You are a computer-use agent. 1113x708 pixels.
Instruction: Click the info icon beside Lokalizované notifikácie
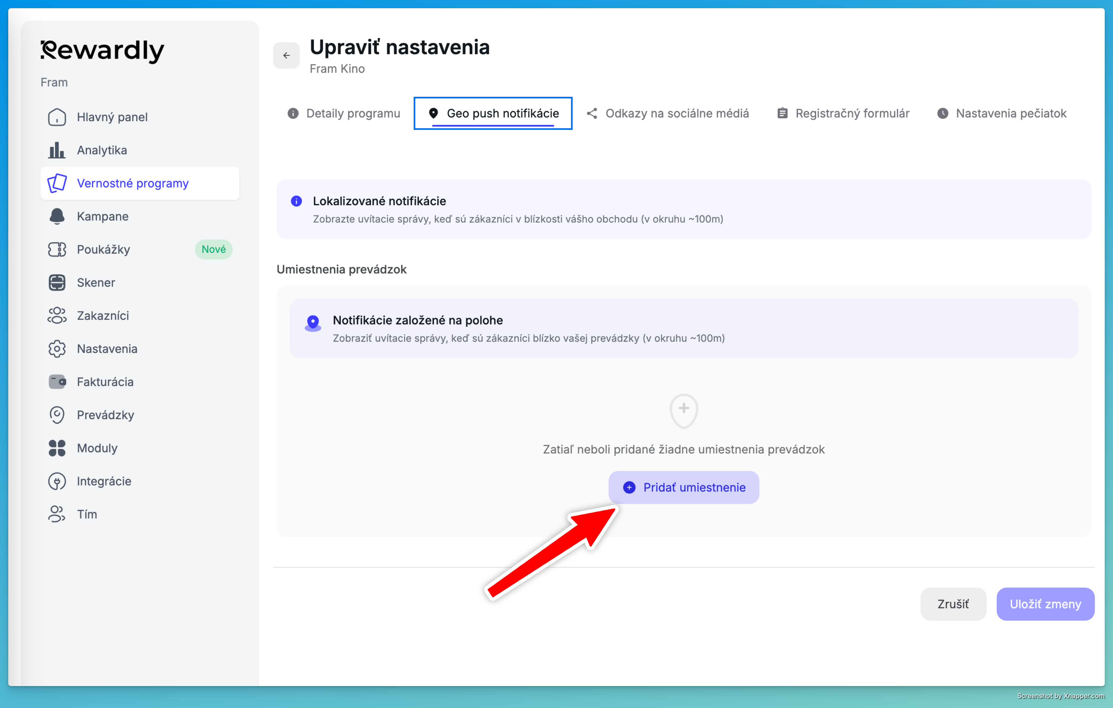pos(296,201)
